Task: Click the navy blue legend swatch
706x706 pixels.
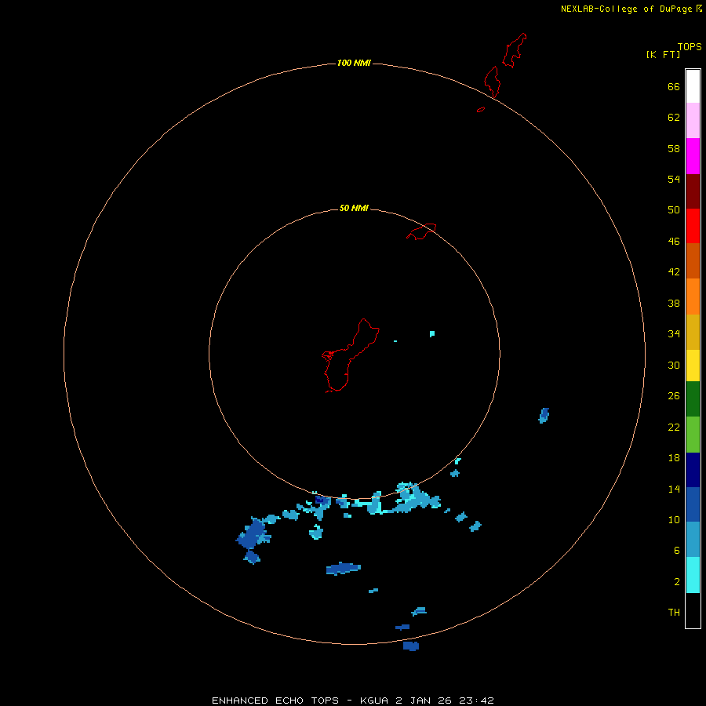Action: pyautogui.click(x=693, y=470)
